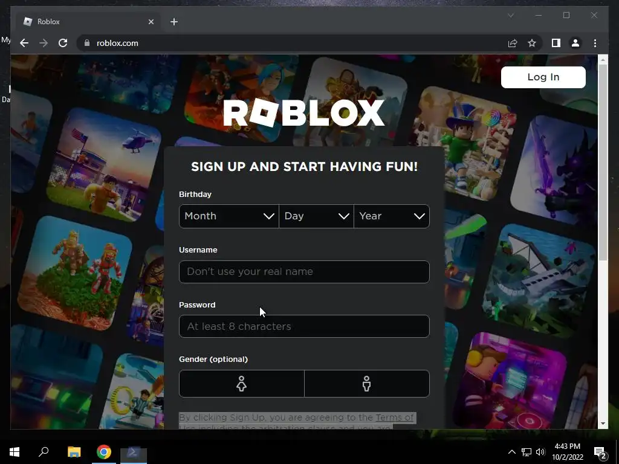
Task: Open the volume control tray icon
Action: 540,452
